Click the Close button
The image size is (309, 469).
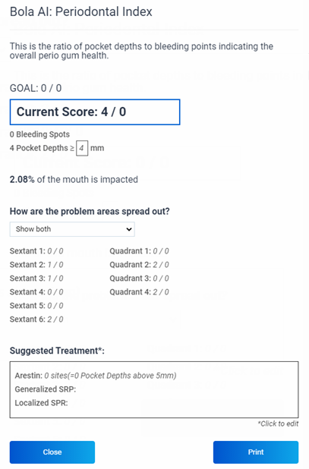[52, 452]
